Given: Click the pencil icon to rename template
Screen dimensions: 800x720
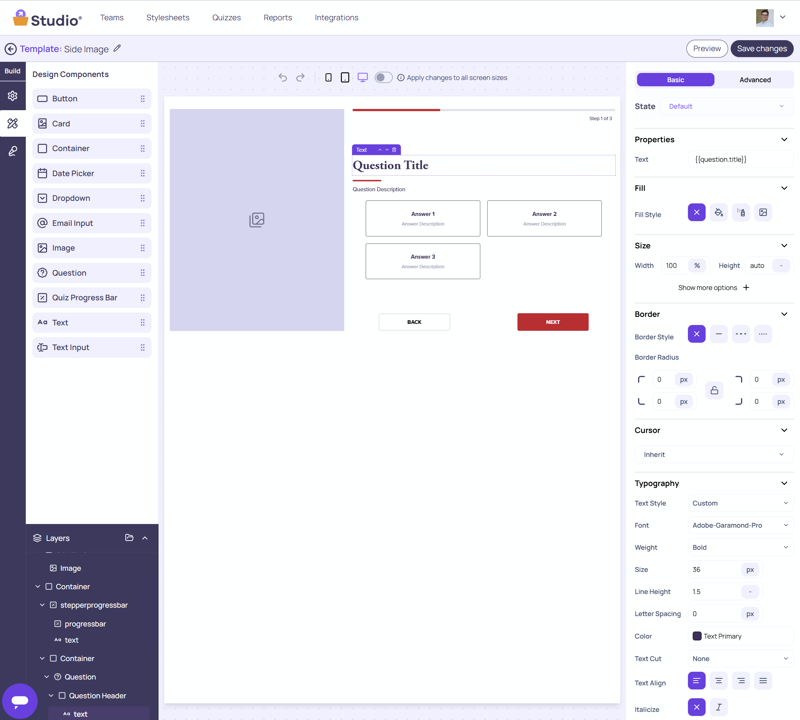Looking at the screenshot, I should (x=117, y=49).
